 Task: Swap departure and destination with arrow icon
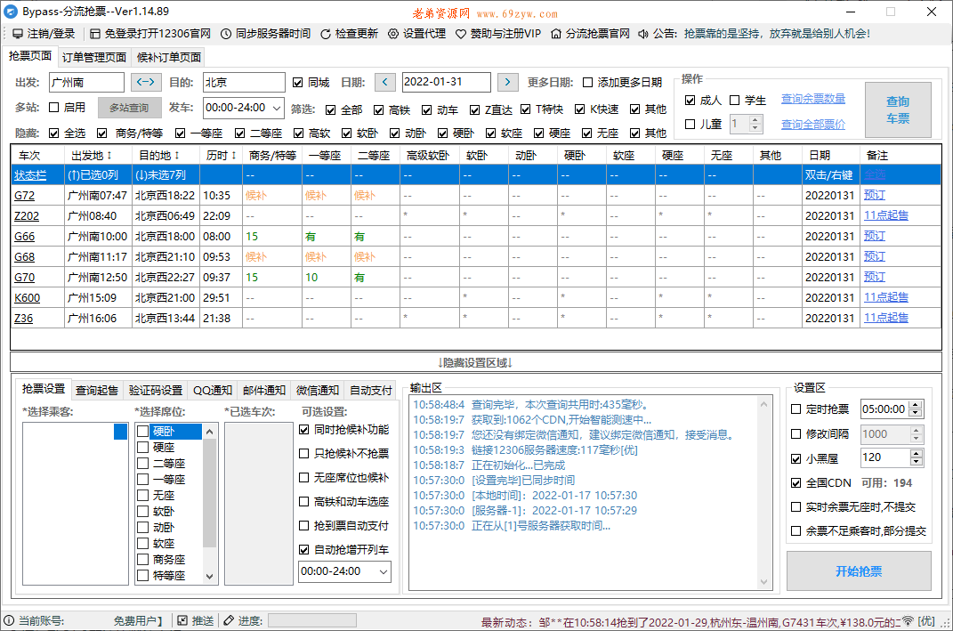[x=145, y=81]
